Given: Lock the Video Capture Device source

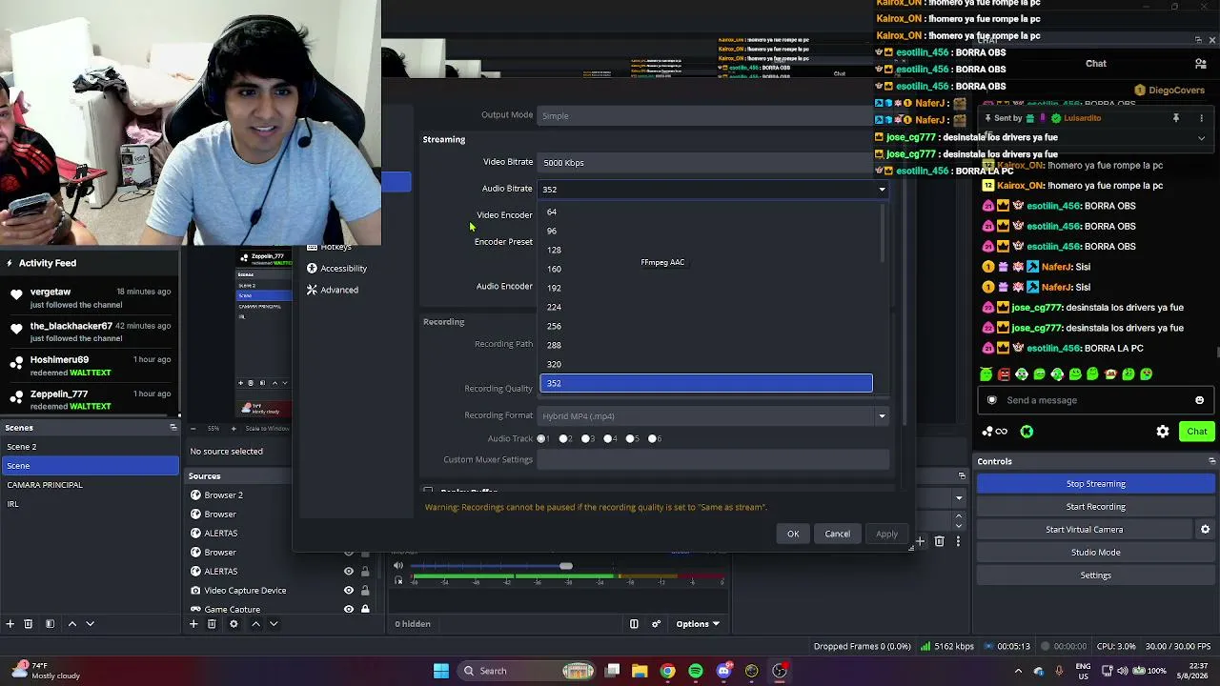Looking at the screenshot, I should click(x=365, y=591).
